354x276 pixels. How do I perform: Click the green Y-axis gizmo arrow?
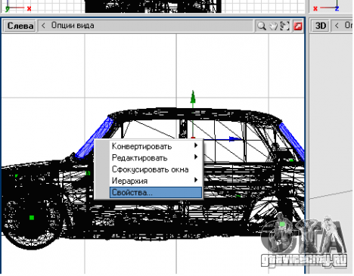point(193,98)
